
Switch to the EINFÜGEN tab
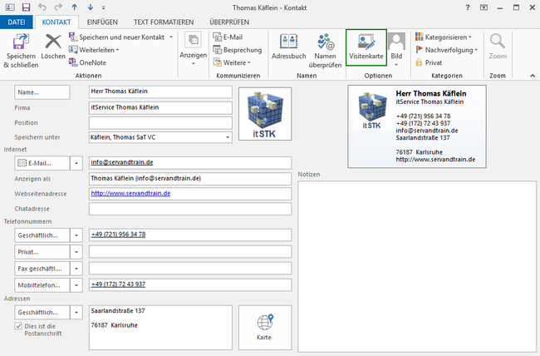point(102,22)
